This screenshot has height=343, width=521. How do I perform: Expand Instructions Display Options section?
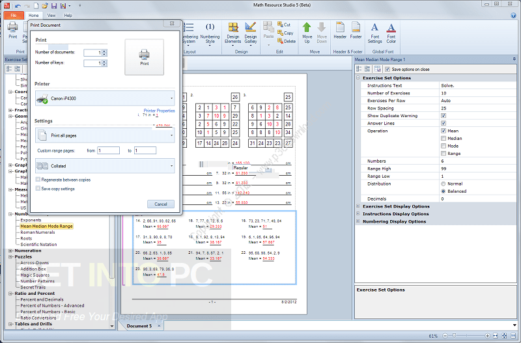tap(358, 214)
